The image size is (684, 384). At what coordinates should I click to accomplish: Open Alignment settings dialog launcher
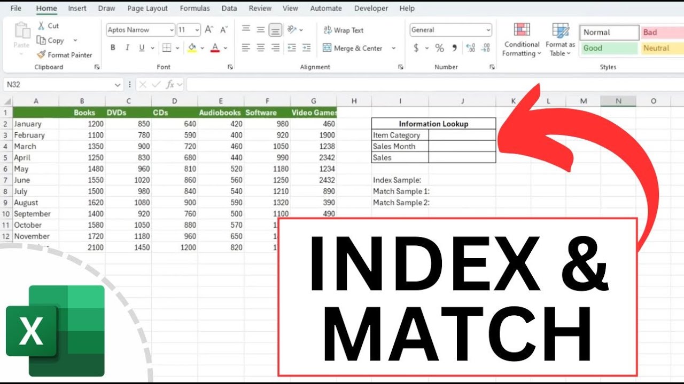point(400,67)
